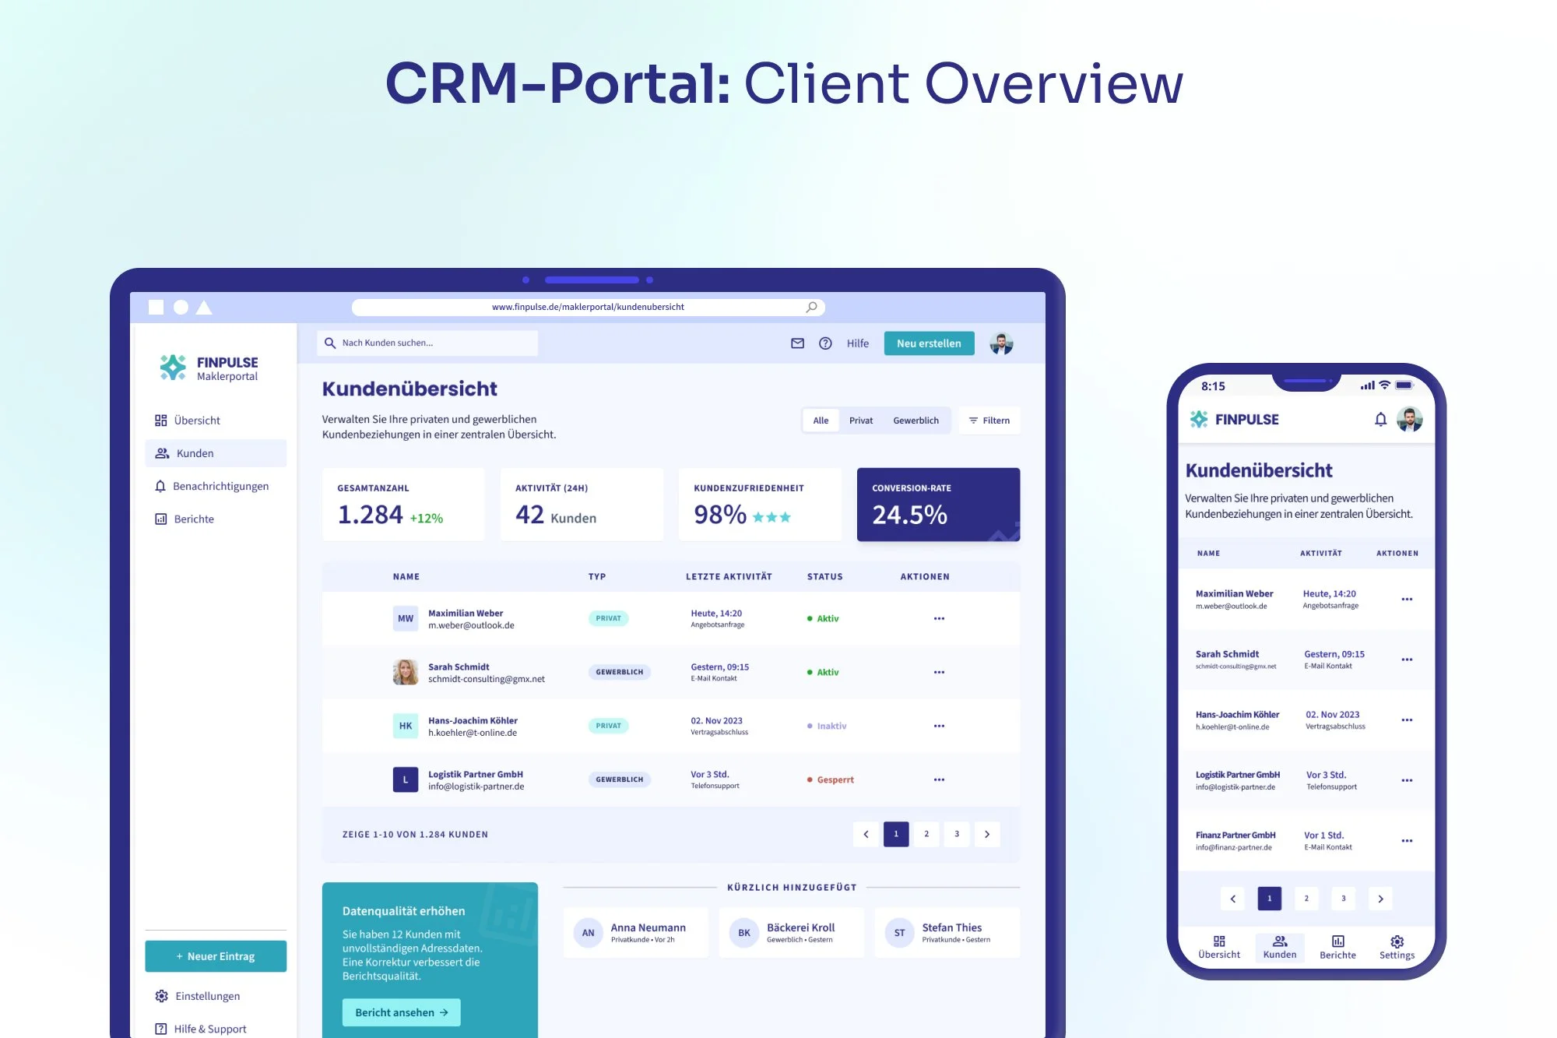Image resolution: width=1557 pixels, height=1038 pixels.
Task: Select Berichte in the left sidebar
Action: pos(193,519)
